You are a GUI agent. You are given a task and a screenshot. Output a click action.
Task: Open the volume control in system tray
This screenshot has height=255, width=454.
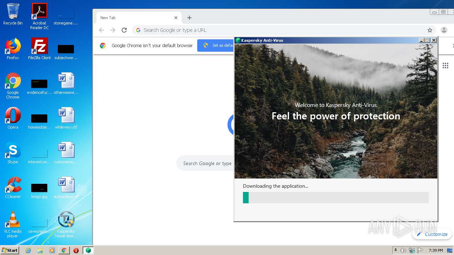(403, 250)
